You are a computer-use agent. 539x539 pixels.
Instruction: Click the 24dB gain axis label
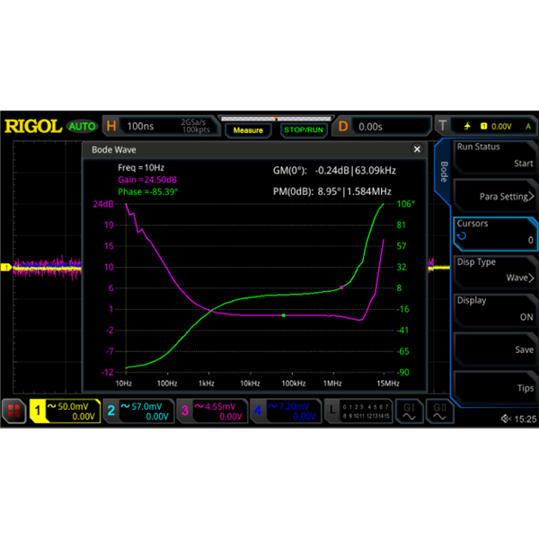(103, 204)
